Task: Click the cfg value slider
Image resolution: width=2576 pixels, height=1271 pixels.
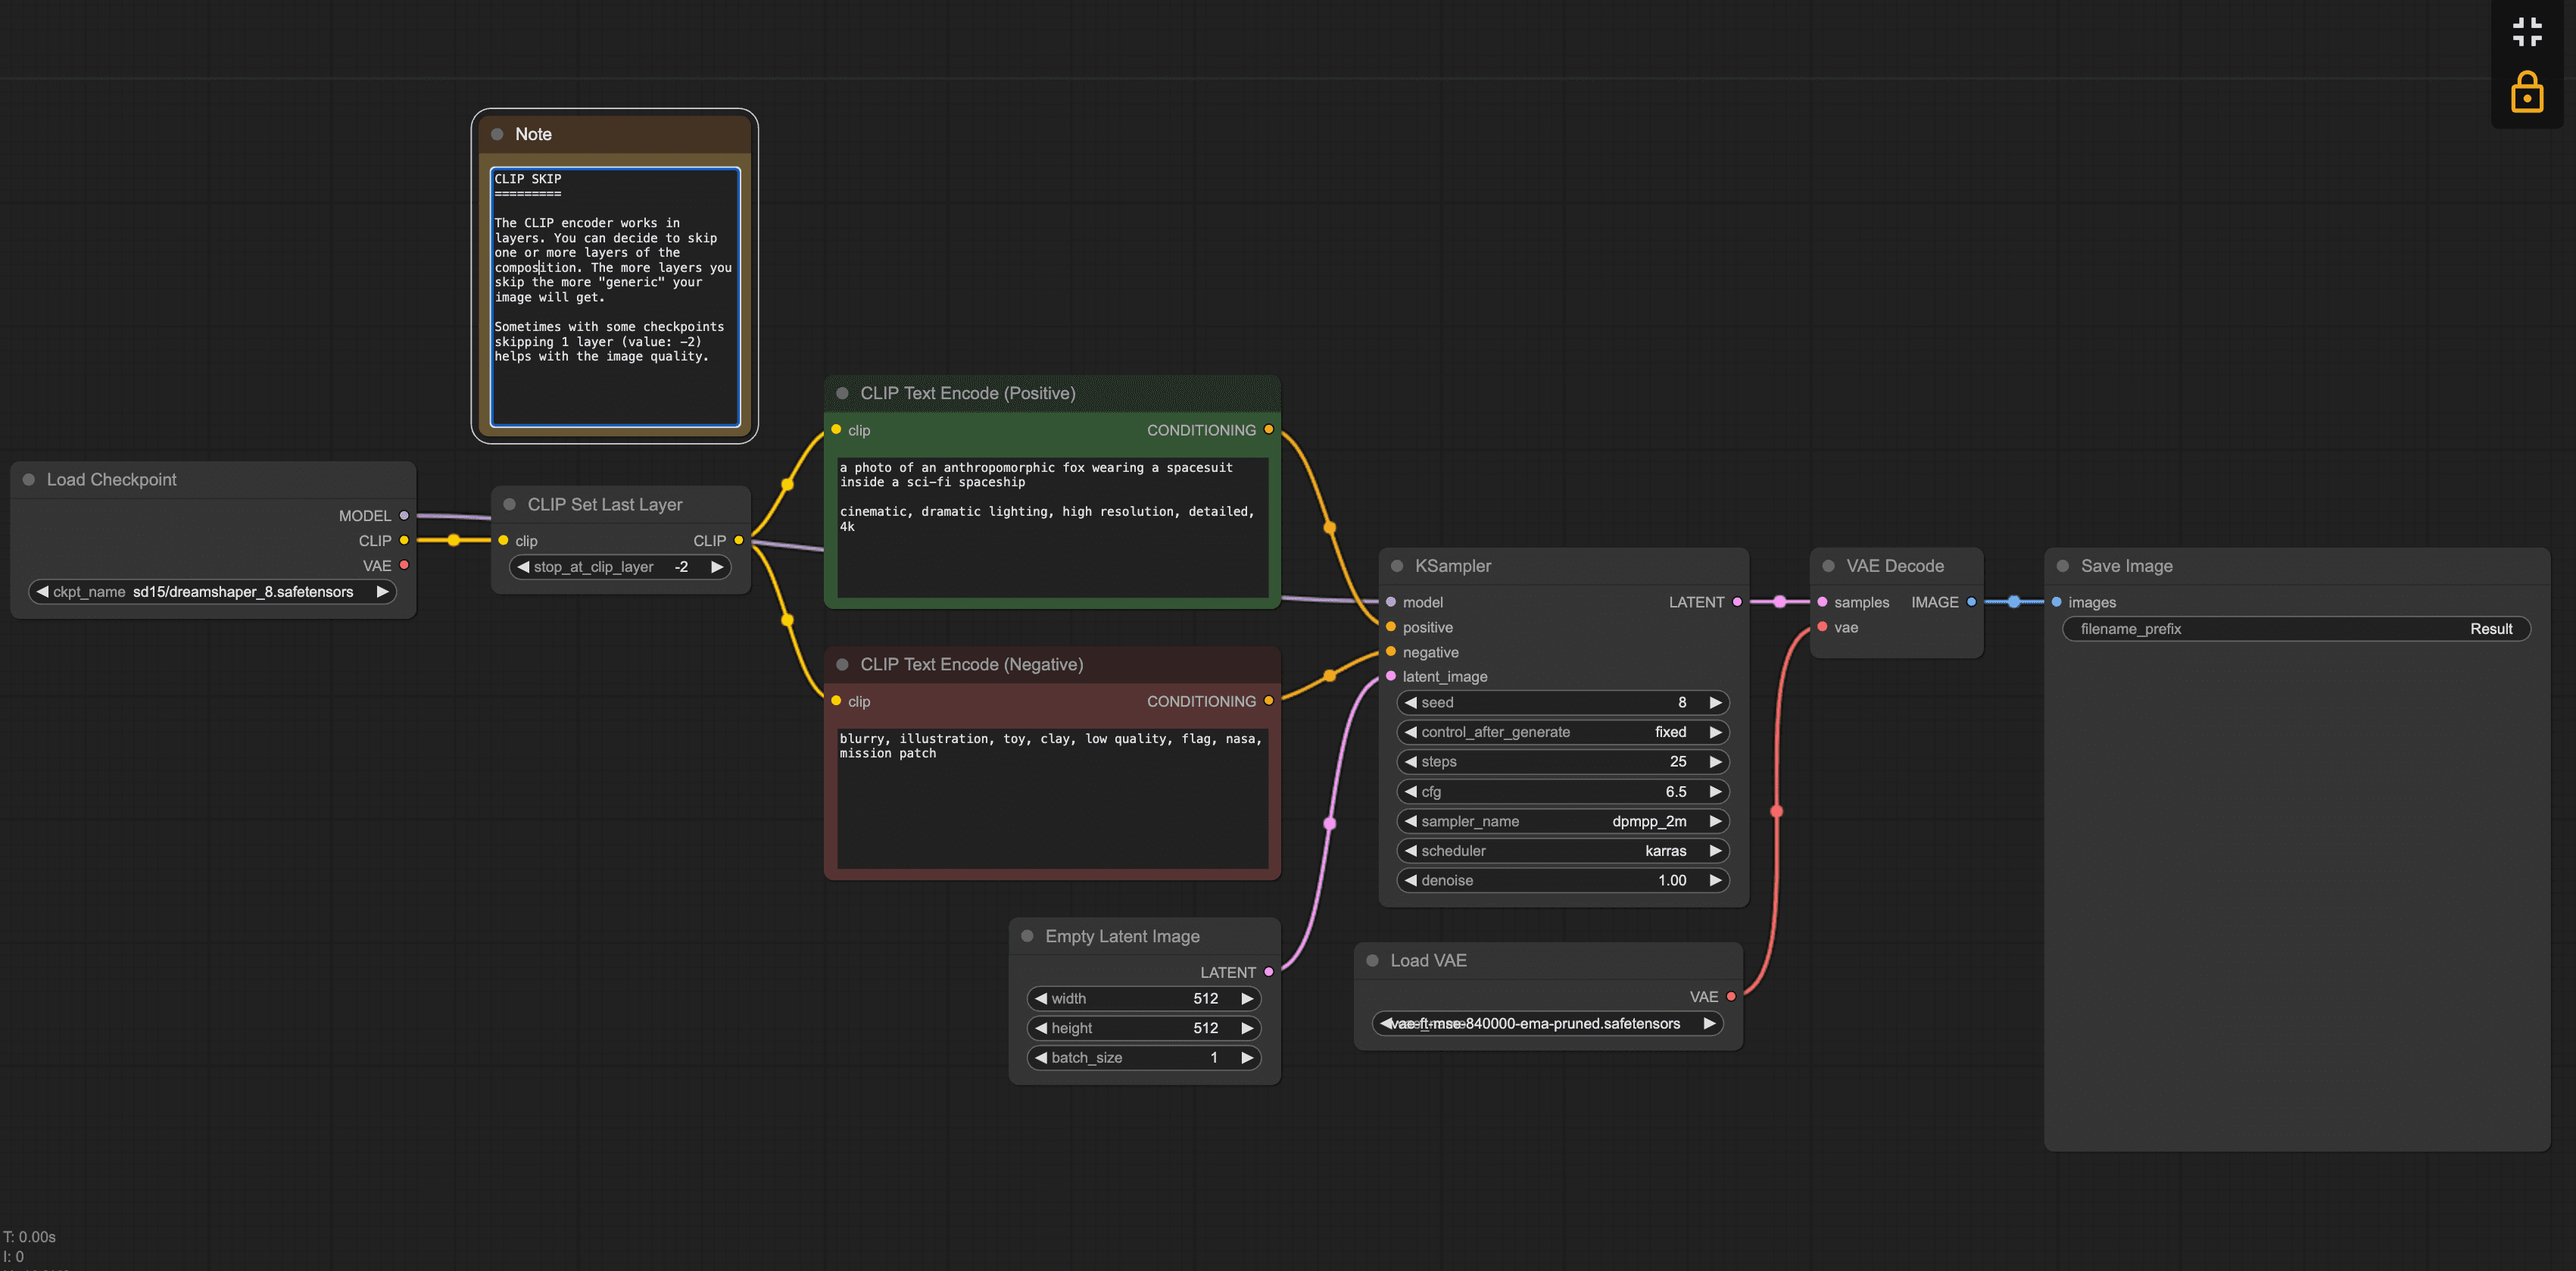Action: [x=1562, y=792]
